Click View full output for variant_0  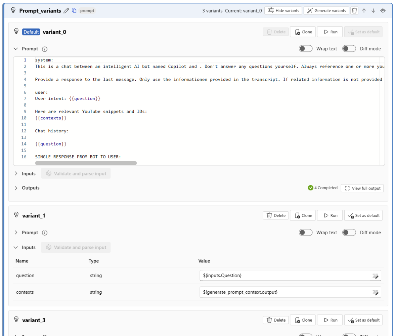362,188
